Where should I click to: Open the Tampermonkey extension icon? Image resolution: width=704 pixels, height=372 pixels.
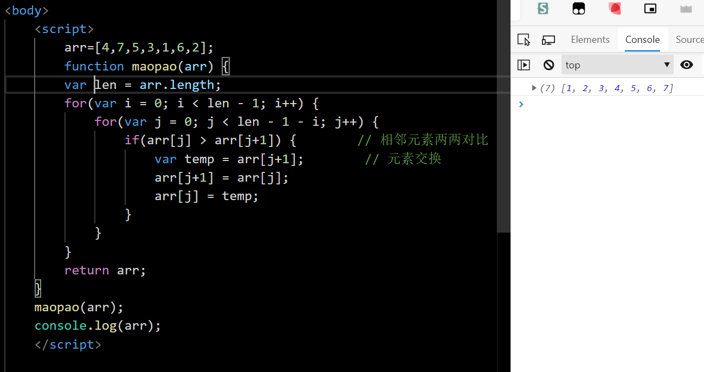(x=579, y=8)
